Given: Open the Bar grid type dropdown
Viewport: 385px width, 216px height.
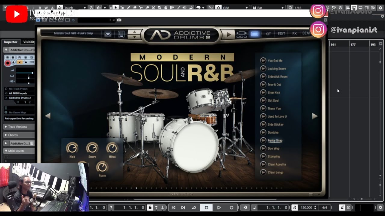Looking at the screenshot, I should click(x=268, y=8).
